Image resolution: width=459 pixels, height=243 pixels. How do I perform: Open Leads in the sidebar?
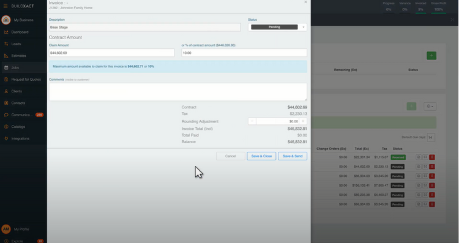[x=16, y=44]
